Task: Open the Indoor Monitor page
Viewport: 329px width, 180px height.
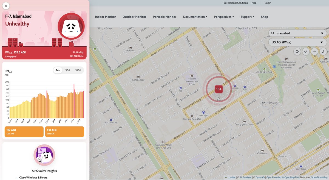Action: tap(106, 17)
